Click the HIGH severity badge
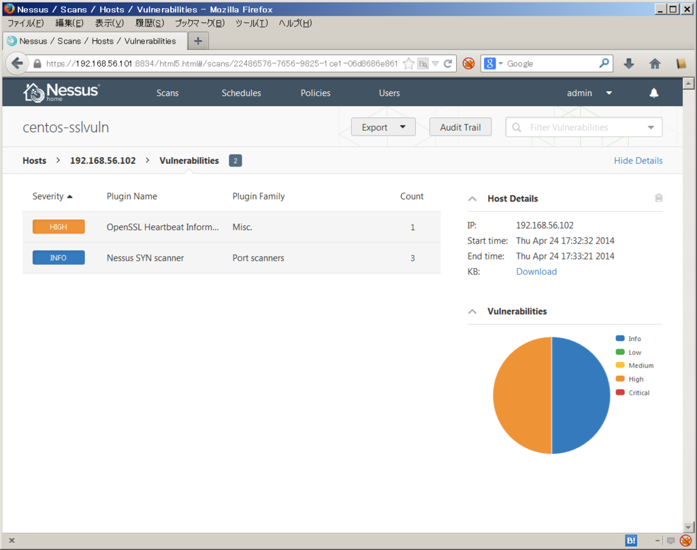Image resolution: width=697 pixels, height=550 pixels. 59,227
